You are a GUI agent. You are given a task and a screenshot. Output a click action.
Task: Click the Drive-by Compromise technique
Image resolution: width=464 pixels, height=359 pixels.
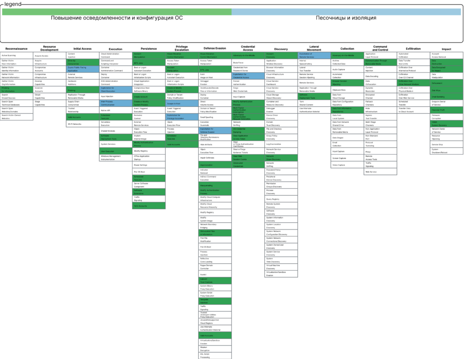click(82, 62)
